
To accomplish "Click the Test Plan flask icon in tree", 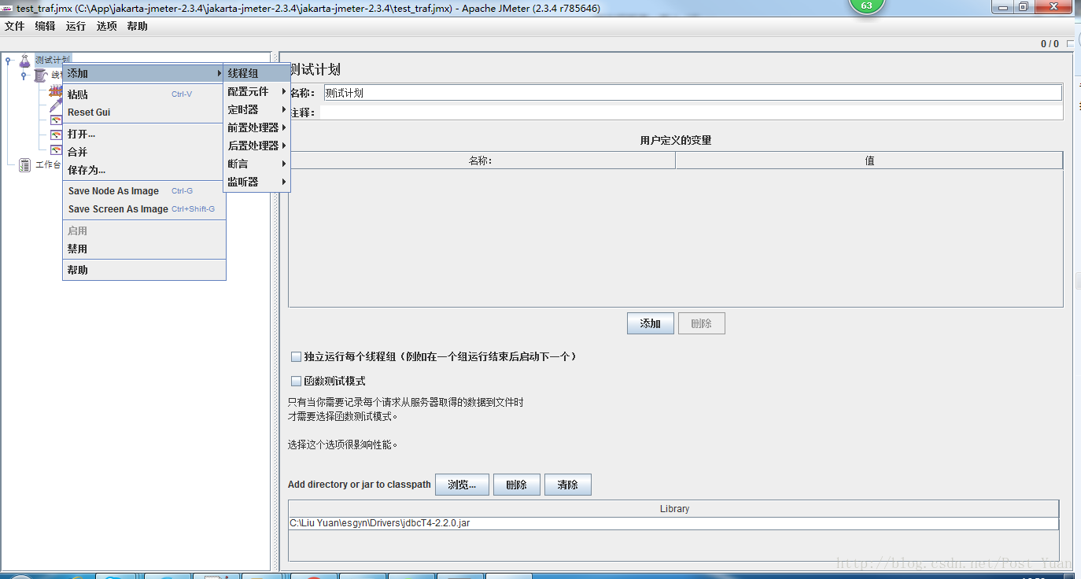I will coord(25,60).
